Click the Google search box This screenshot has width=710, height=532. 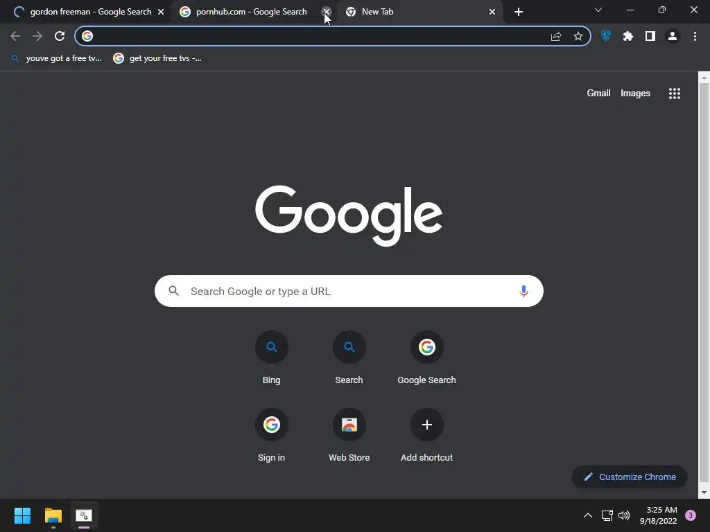[x=349, y=291]
